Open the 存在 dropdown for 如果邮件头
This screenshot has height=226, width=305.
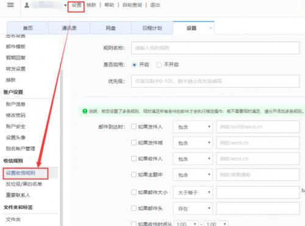[x=193, y=208]
